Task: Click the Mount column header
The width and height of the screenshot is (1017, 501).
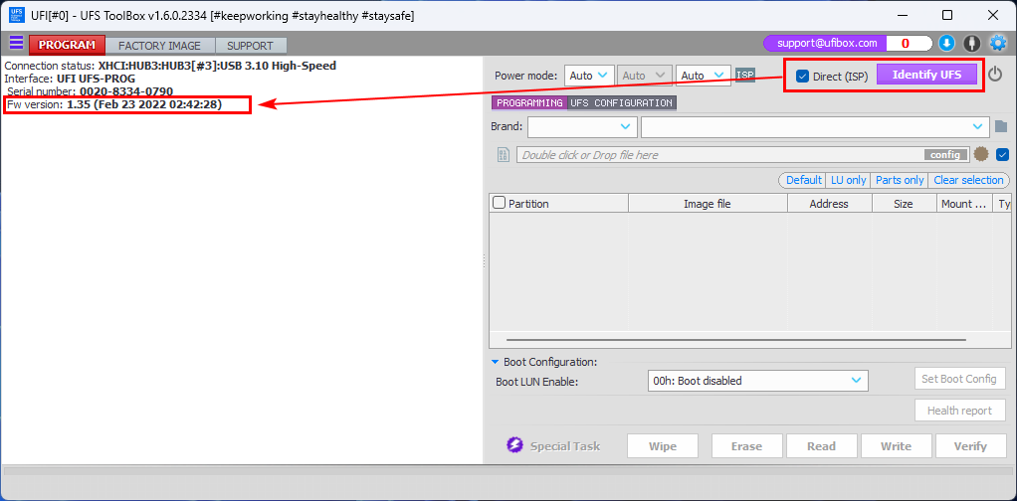Action: (x=964, y=204)
